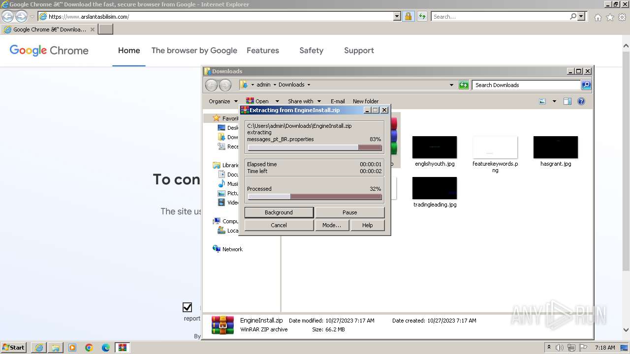The height and width of the screenshot is (354, 630).
Task: Click the magnifier search icon in IE
Action: tap(573, 17)
